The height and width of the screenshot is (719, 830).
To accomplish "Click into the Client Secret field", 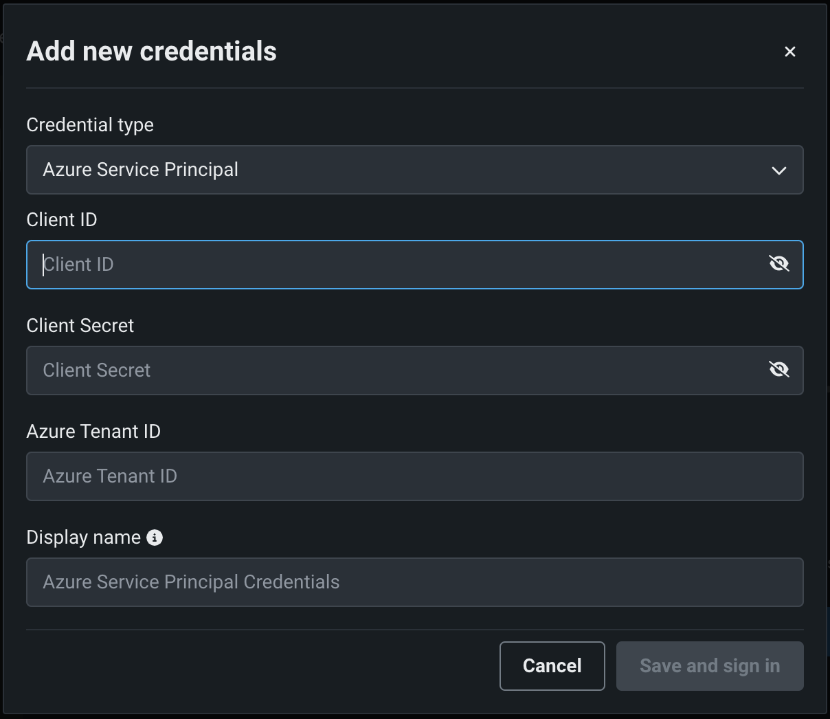I will (399, 370).
